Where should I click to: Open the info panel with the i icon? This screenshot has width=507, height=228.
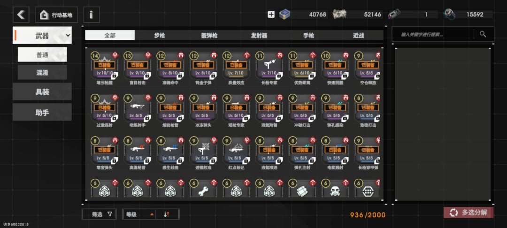coord(92,15)
